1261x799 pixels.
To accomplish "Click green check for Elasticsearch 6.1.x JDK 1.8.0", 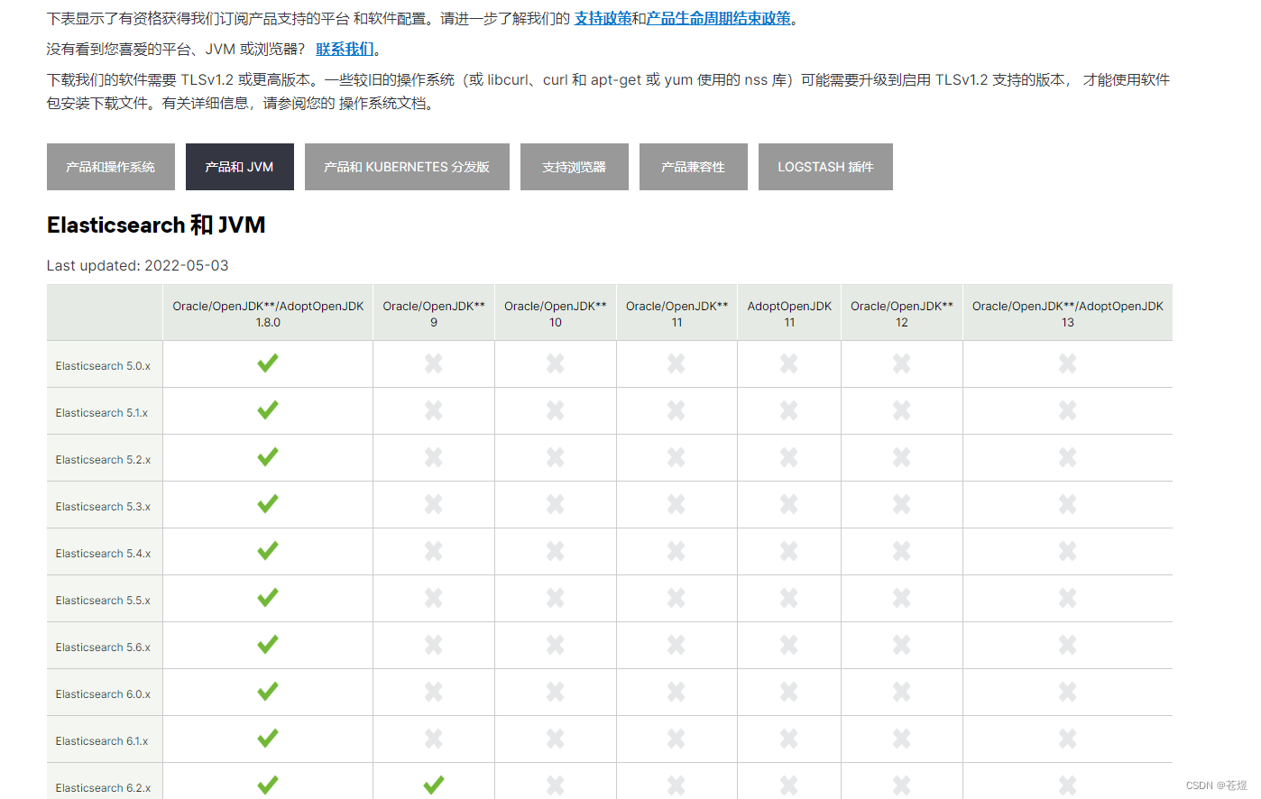I will pos(268,739).
